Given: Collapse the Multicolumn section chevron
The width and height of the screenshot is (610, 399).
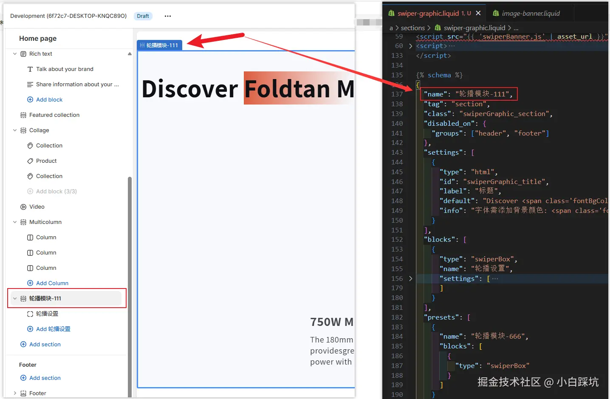Looking at the screenshot, I should click(15, 222).
